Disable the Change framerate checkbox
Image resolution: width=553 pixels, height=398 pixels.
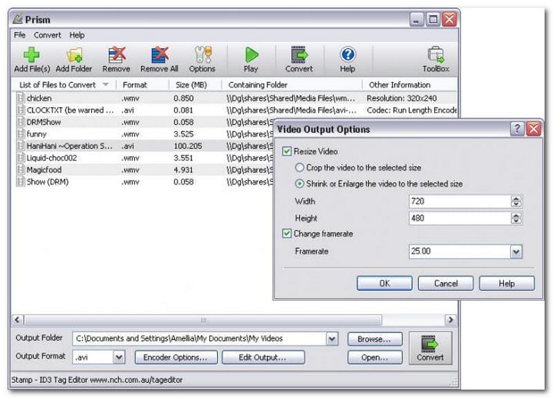(288, 234)
